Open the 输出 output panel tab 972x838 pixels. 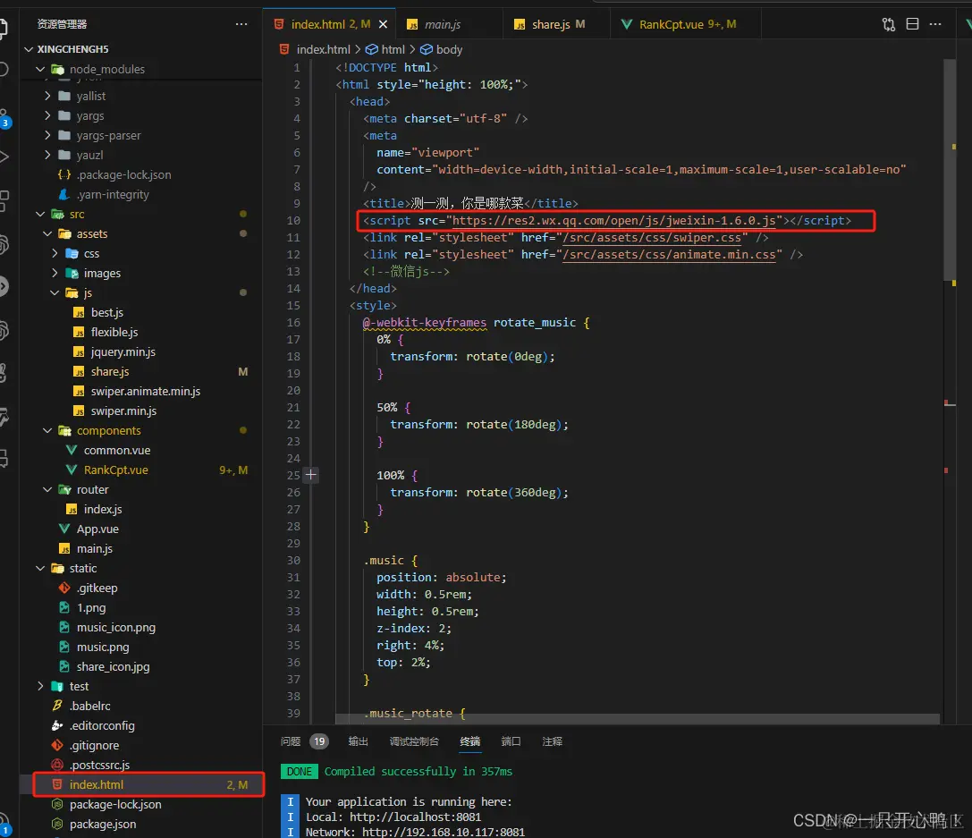click(359, 741)
